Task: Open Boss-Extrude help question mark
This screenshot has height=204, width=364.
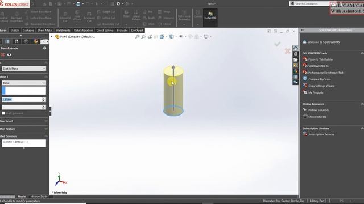Action: (44, 48)
